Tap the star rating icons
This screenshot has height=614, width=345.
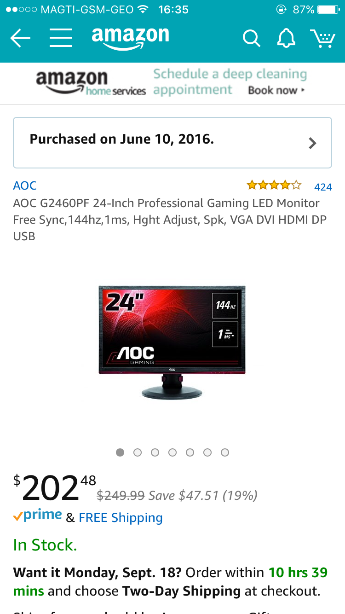[x=274, y=185]
